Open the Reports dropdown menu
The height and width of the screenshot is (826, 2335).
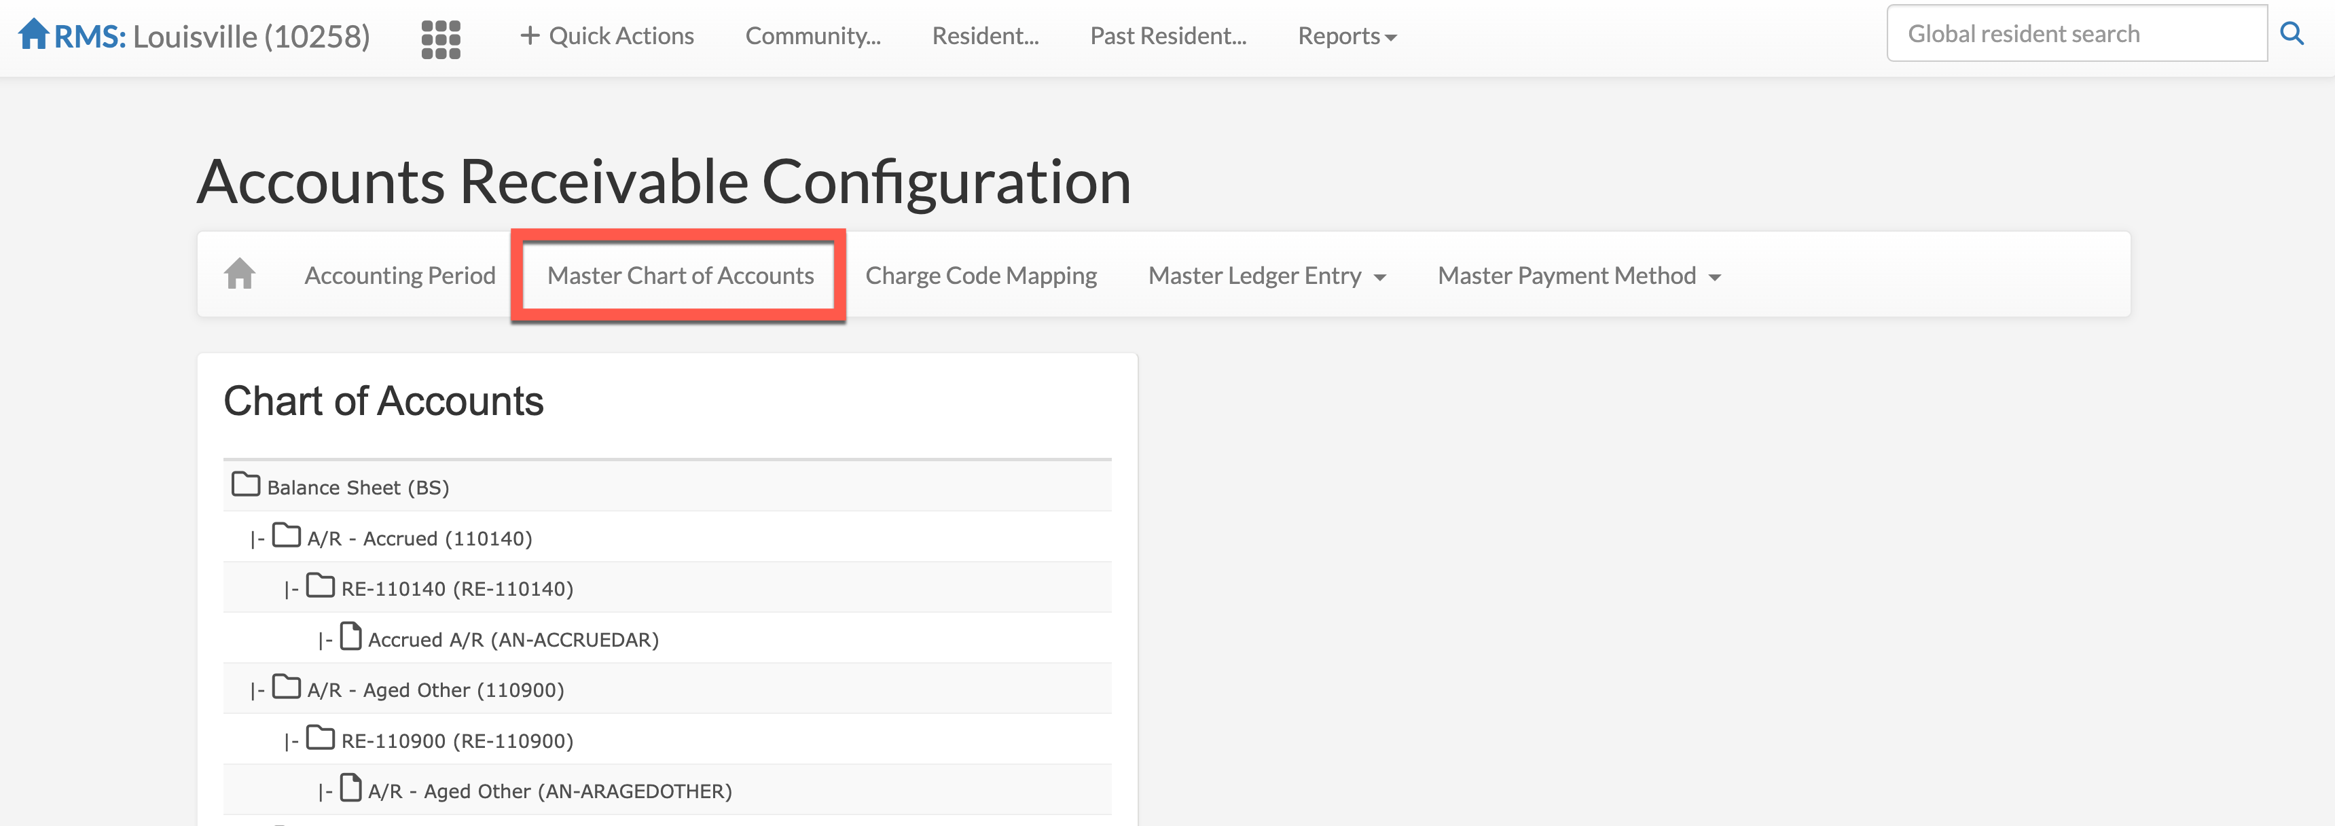(x=1346, y=36)
